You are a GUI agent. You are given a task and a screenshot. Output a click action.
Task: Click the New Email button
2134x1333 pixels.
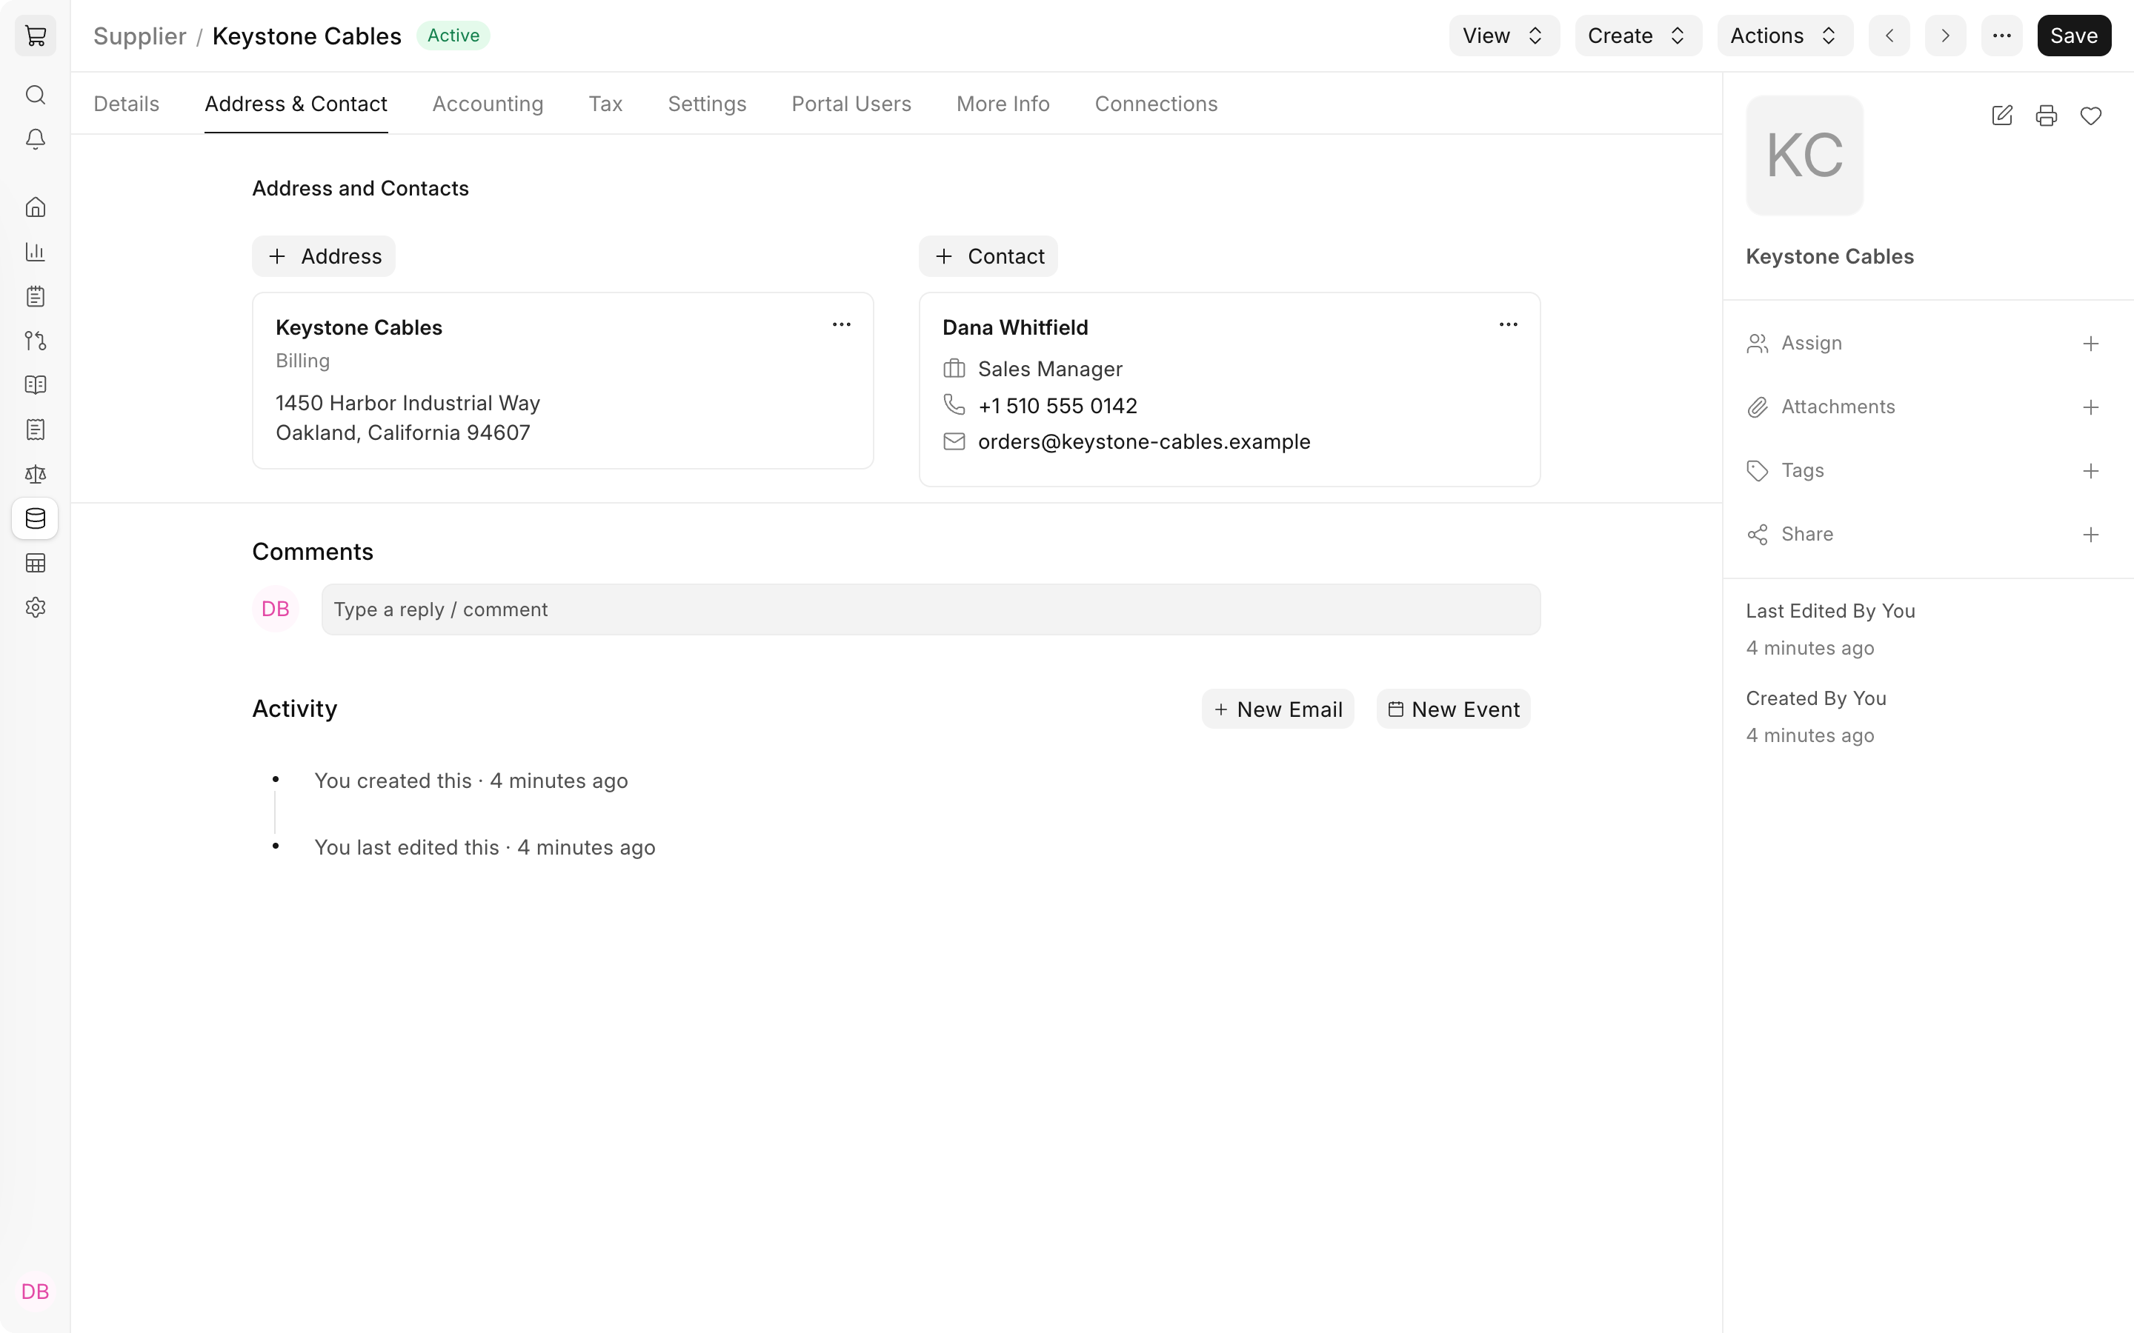click(x=1277, y=709)
